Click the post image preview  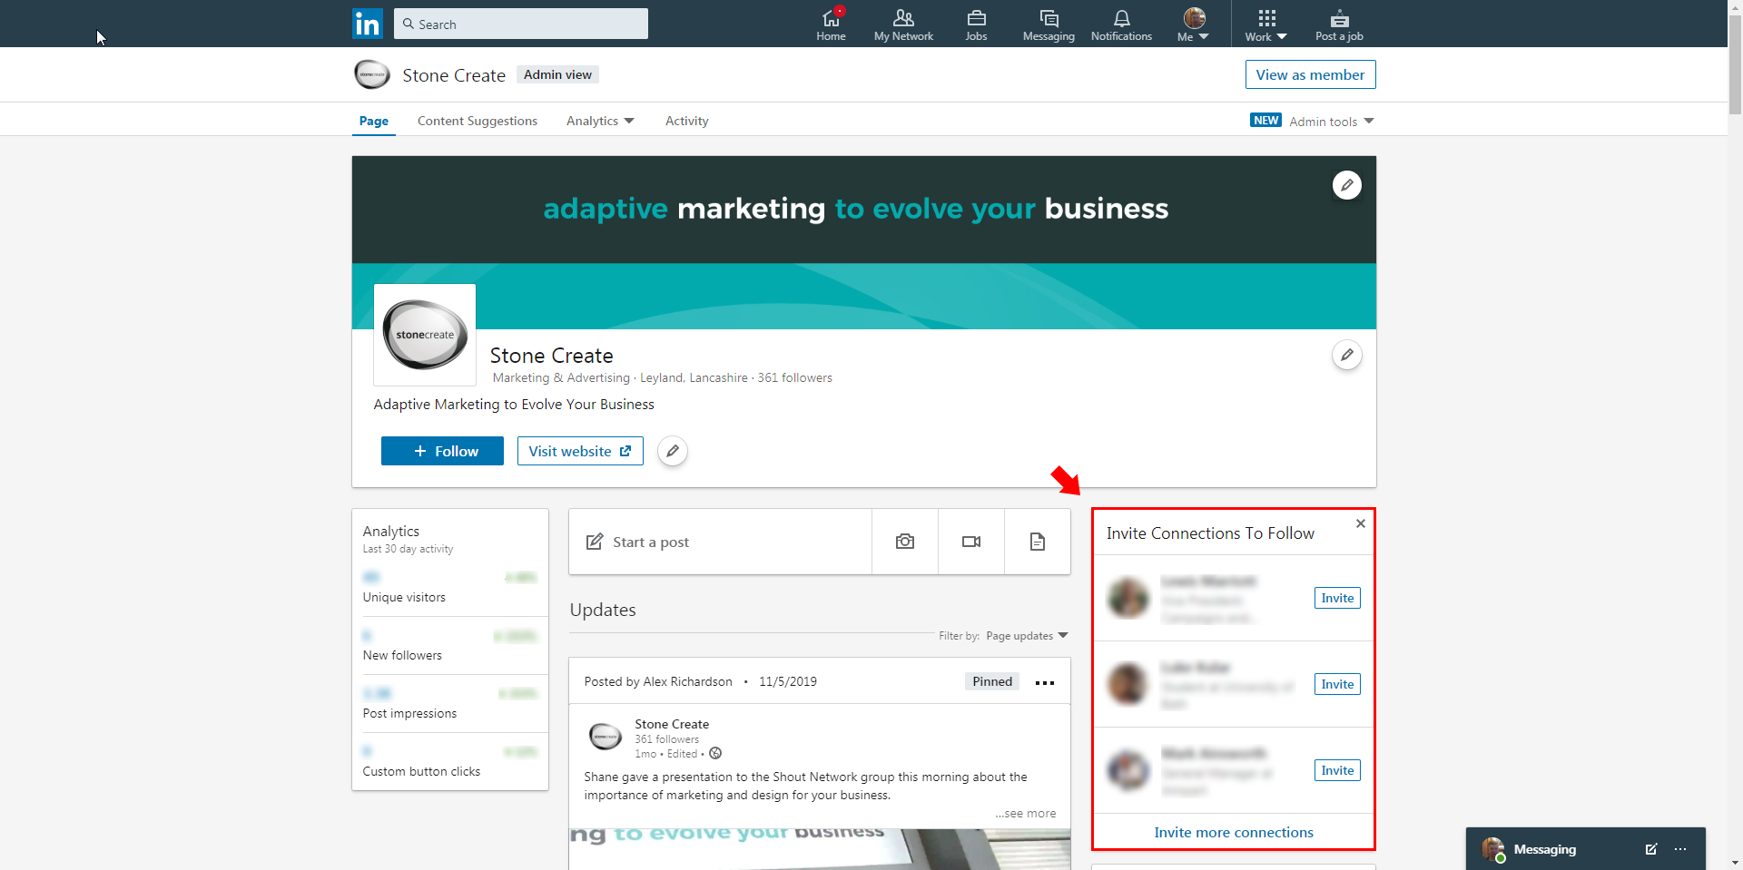click(x=820, y=848)
